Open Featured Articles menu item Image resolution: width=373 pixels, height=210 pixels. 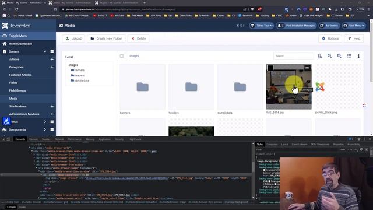point(20,75)
